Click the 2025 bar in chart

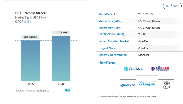pos(30,61)
